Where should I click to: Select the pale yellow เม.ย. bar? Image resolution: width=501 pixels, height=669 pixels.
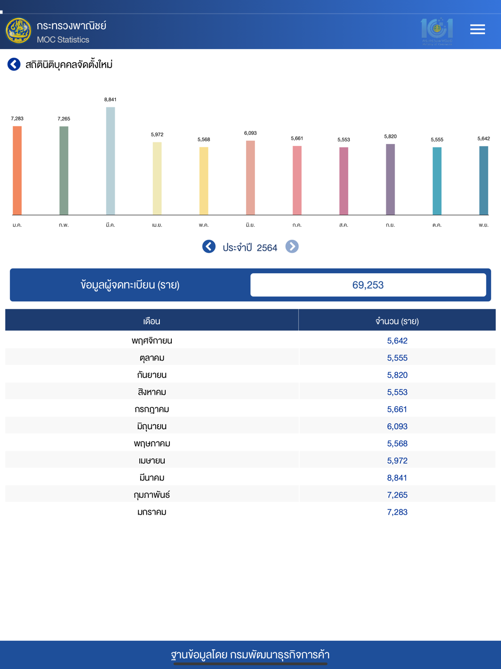click(157, 179)
